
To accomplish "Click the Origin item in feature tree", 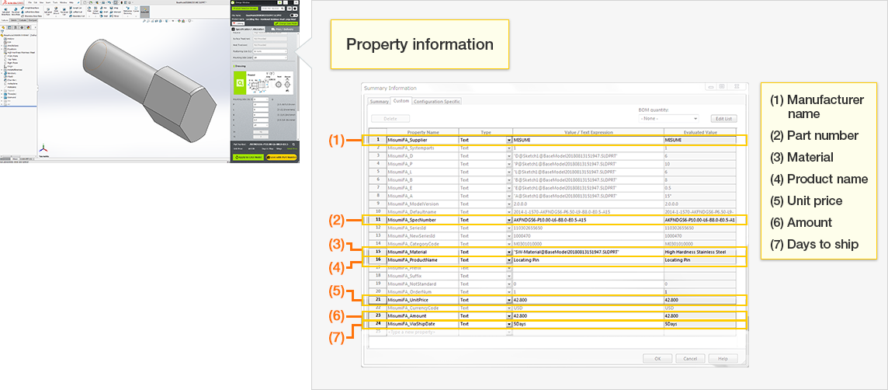I will pos(9,66).
